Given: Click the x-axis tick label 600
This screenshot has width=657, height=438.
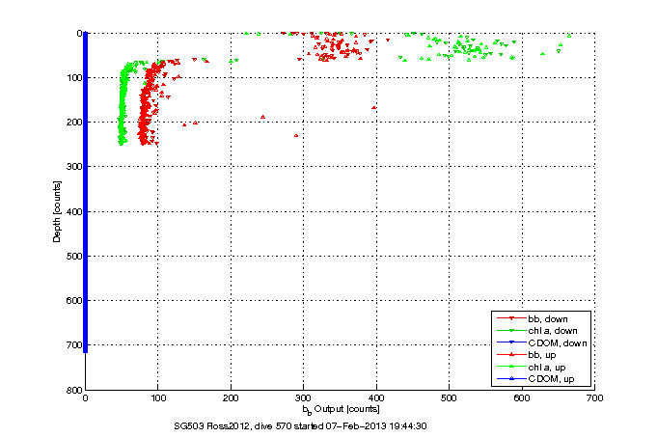Looking at the screenshot, I should pos(522,398).
